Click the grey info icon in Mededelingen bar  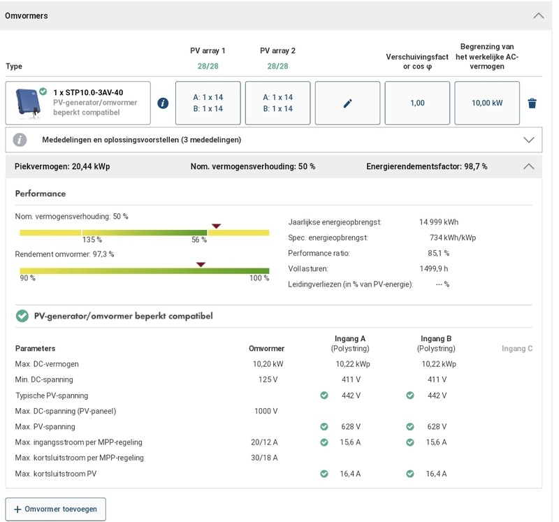20,140
